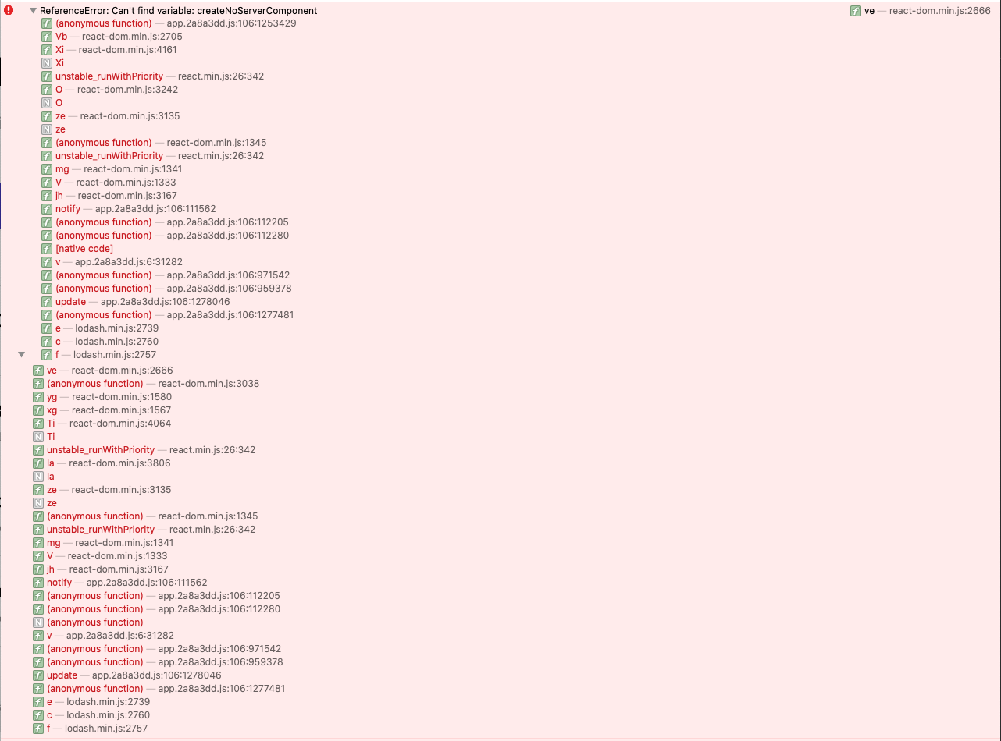Open source link react-dom.min.js:3038
This screenshot has width=1001, height=741.
click(208, 384)
